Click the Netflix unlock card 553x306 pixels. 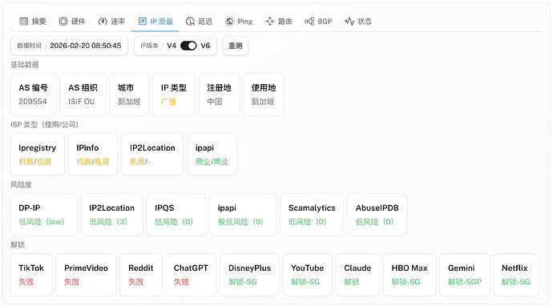tap(516, 275)
